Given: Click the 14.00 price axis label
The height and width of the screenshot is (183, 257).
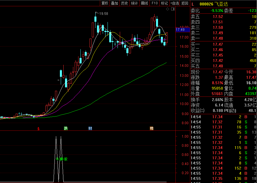Looking at the screenshot, I should (184, 66).
